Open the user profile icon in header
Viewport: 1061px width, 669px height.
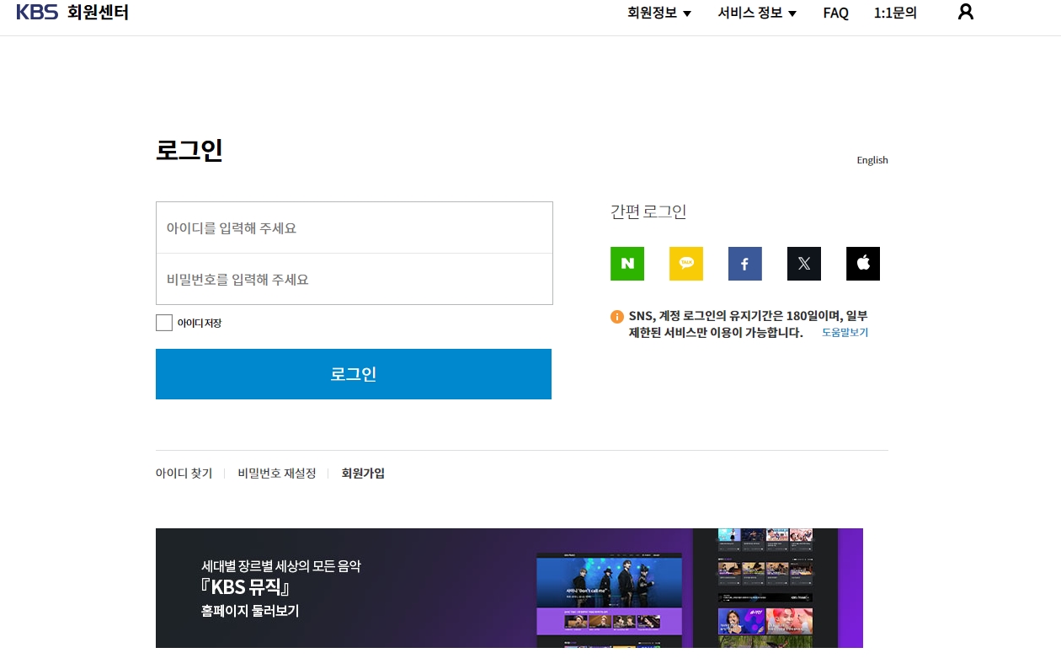tap(966, 12)
